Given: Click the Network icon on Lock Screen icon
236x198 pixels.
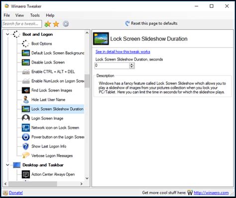Looking at the screenshot, I should [x=26, y=128].
